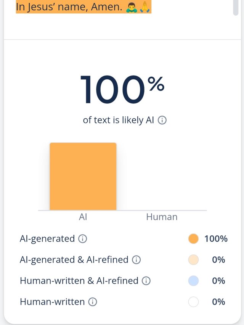Show info for Human-written & AI-refined
Viewport: 244px width, 325px height.
click(146, 281)
